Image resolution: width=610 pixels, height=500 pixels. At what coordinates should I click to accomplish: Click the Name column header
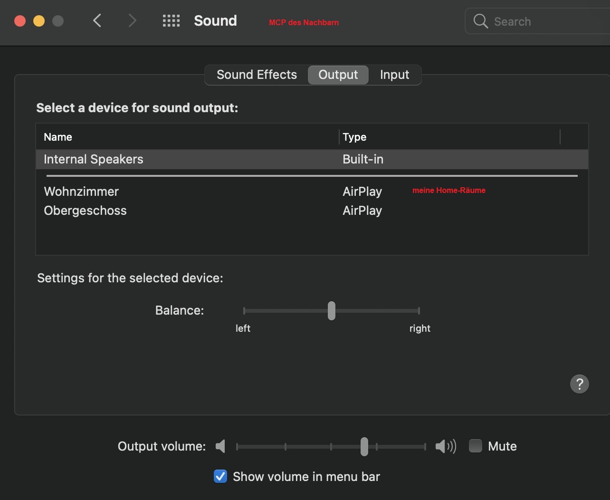tap(58, 137)
